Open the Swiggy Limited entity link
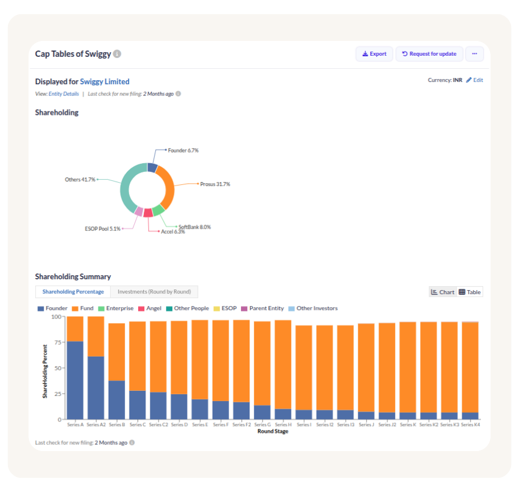519x492 pixels. click(105, 81)
